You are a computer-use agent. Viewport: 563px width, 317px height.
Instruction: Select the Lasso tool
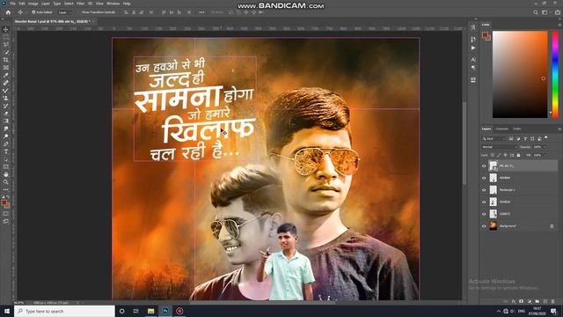(6, 45)
